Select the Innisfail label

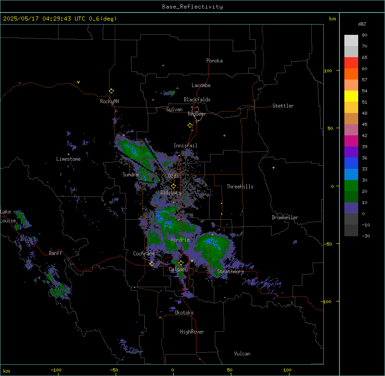tap(185, 146)
